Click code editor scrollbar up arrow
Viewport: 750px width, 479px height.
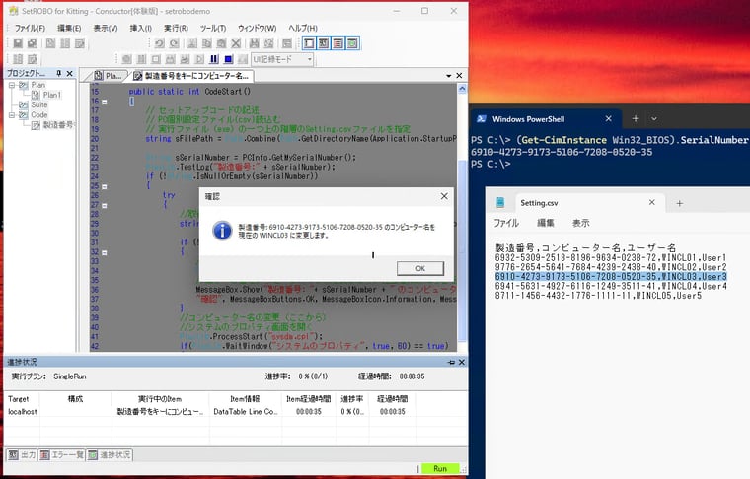(x=462, y=89)
